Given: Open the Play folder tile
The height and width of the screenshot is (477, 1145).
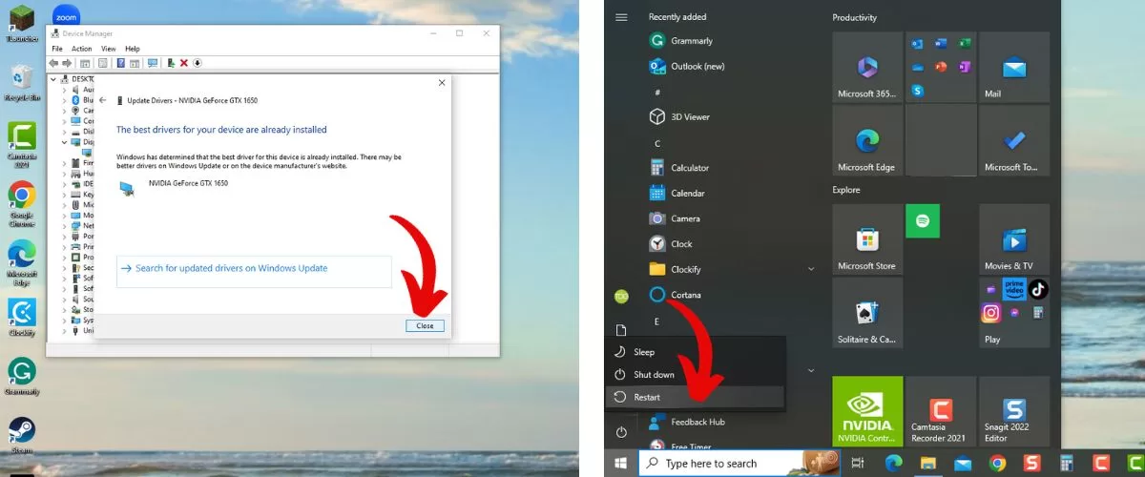Looking at the screenshot, I should 1014,313.
